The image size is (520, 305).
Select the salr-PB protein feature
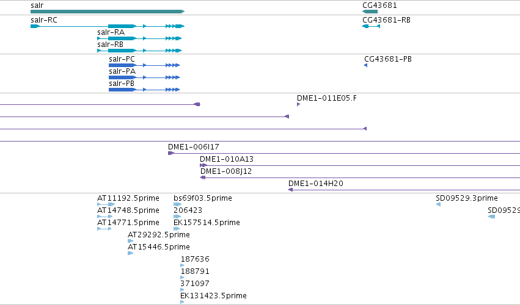(x=144, y=90)
